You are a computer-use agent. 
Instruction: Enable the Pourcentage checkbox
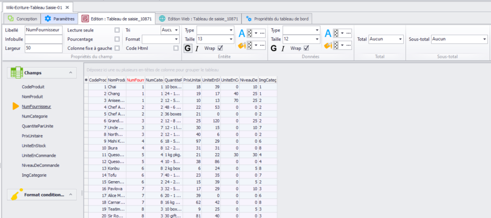click(117, 39)
